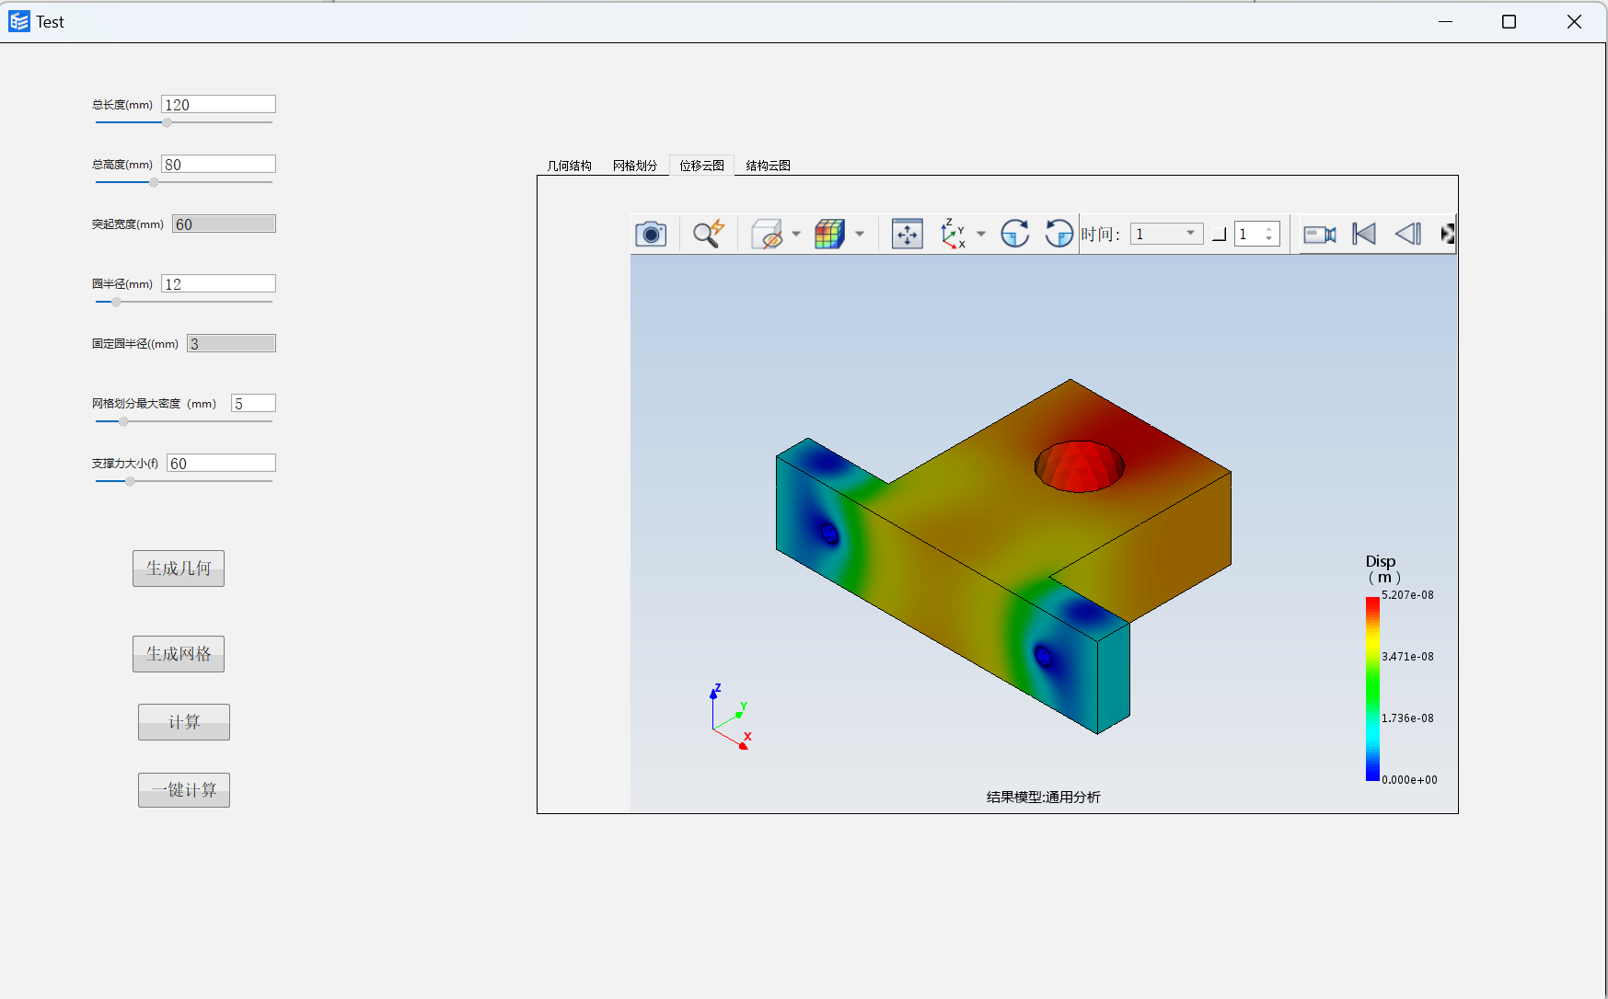Click the rotate counterclockwise icon

tap(1059, 234)
